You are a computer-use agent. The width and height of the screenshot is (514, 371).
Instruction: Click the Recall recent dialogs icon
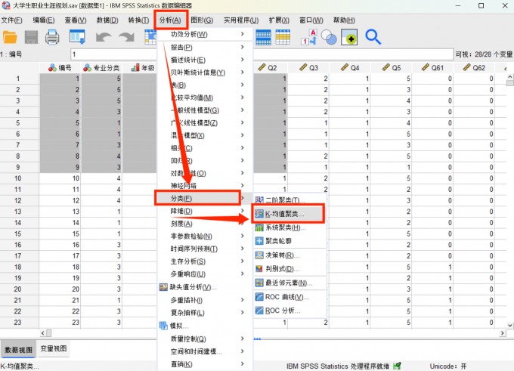click(x=77, y=37)
